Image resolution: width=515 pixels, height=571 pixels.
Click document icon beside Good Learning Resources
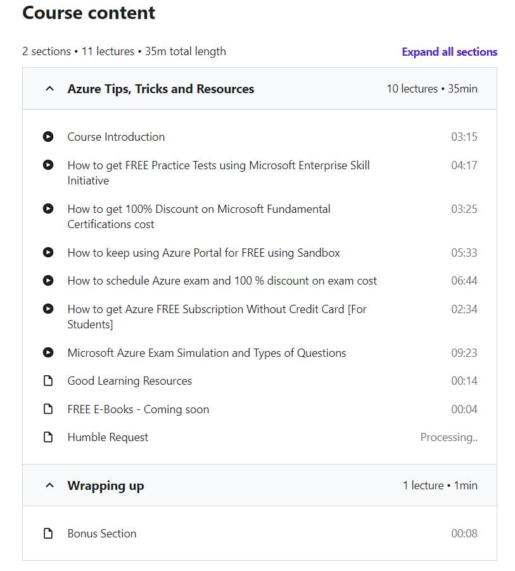pos(48,381)
